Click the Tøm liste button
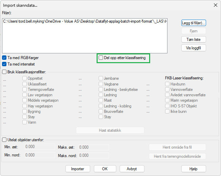 [194, 40]
